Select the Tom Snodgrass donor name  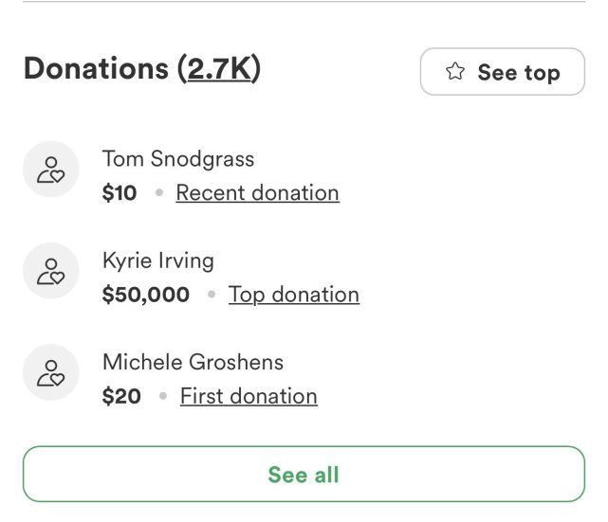[178, 159]
